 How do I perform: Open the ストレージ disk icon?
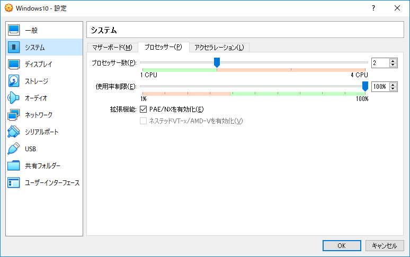pyautogui.click(x=14, y=81)
